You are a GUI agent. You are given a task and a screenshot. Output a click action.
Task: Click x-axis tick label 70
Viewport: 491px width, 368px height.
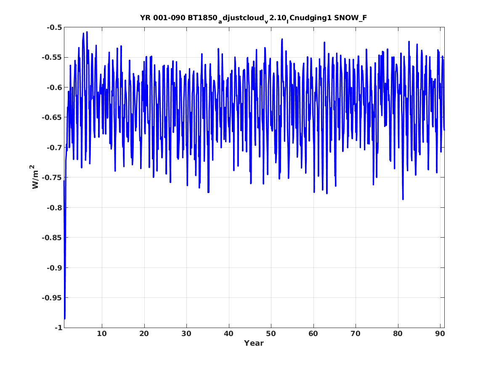point(356,334)
